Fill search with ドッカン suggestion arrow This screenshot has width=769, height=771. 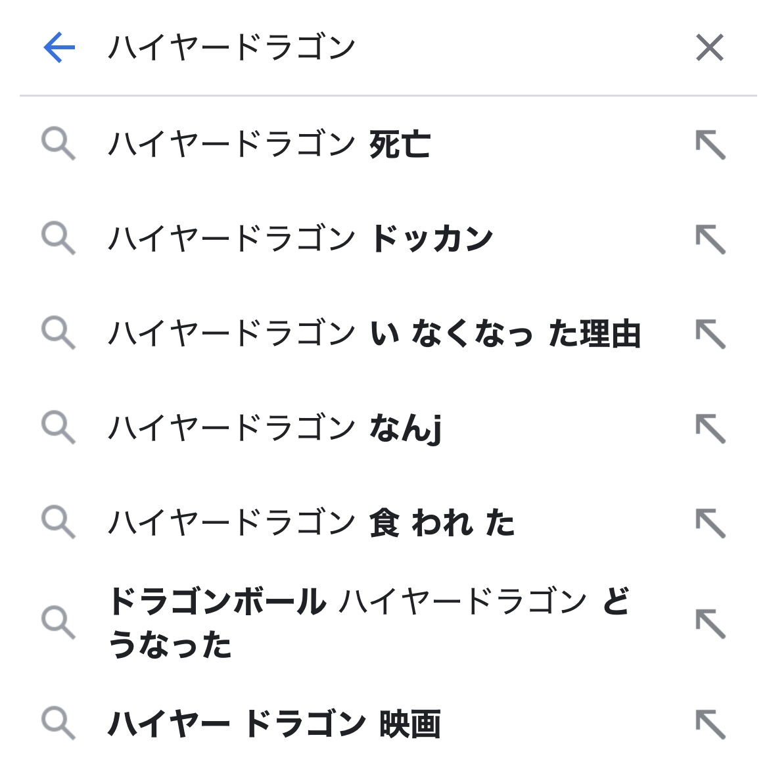[x=710, y=239]
